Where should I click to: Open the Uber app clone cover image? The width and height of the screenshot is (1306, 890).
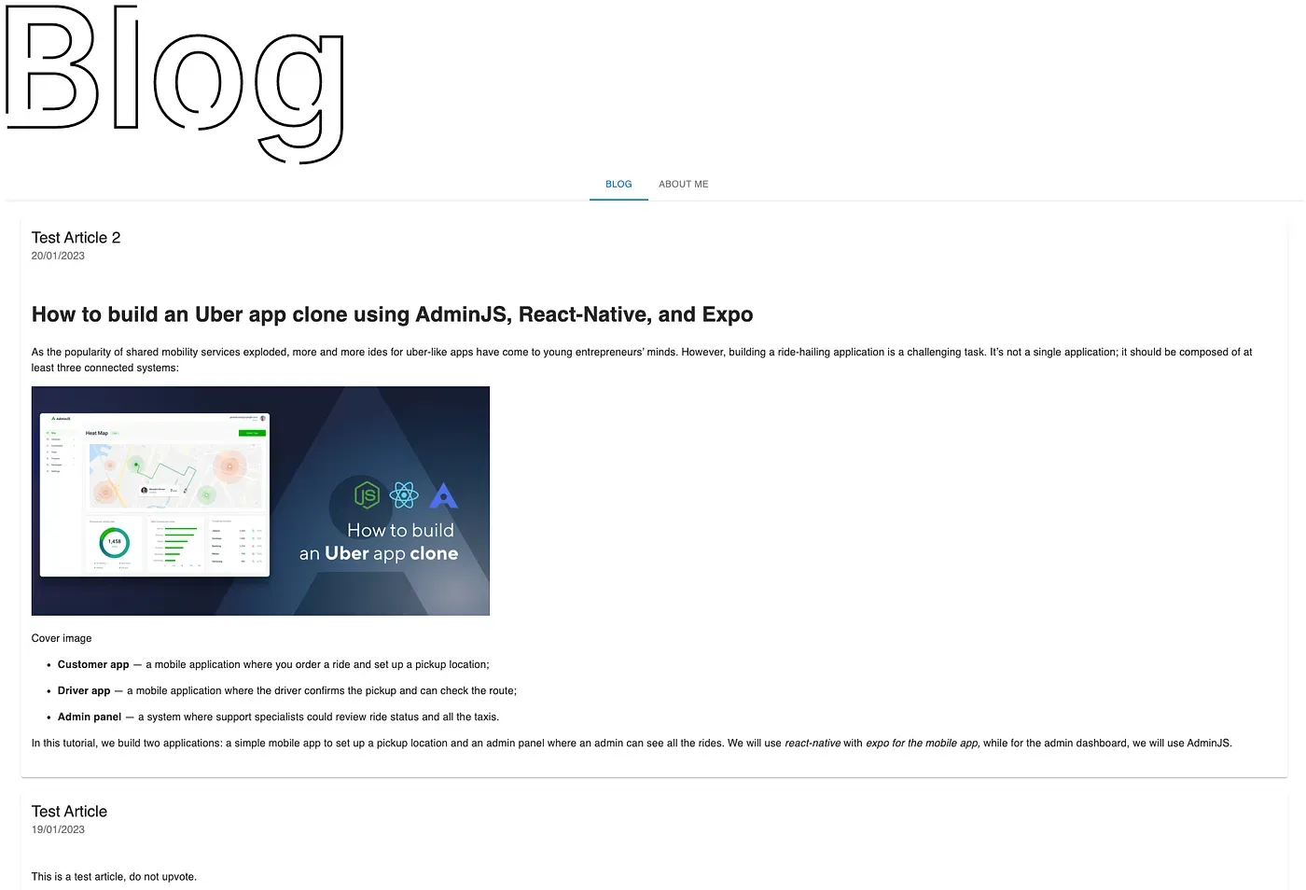(260, 501)
